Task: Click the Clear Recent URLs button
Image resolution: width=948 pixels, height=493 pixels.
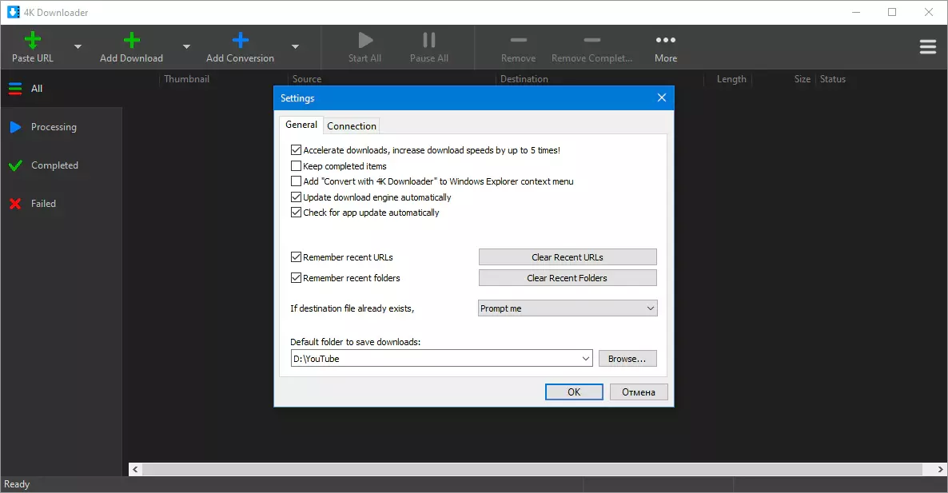Action: pos(568,257)
